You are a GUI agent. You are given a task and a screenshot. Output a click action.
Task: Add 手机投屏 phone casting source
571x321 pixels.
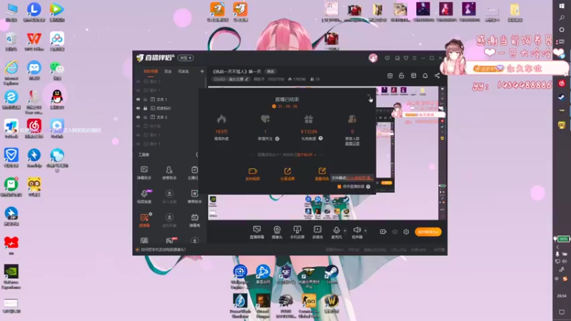pyautogui.click(x=297, y=232)
